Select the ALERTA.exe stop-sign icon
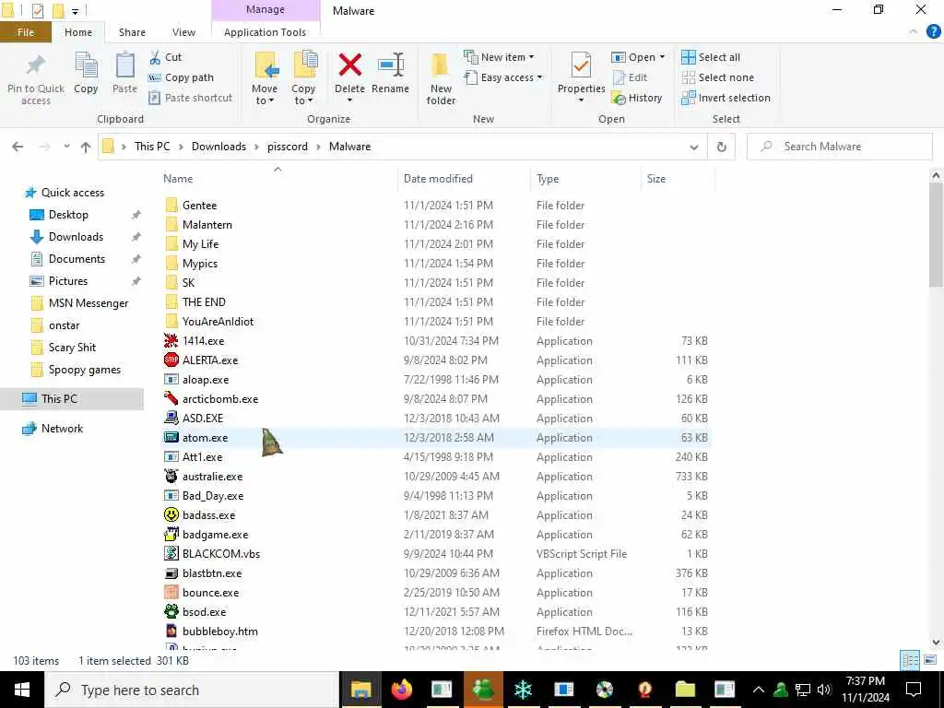Viewport: 944px width, 708px height. (x=171, y=360)
